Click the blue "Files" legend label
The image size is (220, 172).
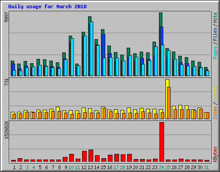(x=215, y=34)
